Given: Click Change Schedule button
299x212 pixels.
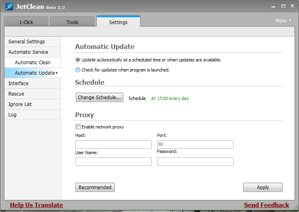Looking at the screenshot, I should (x=100, y=97).
